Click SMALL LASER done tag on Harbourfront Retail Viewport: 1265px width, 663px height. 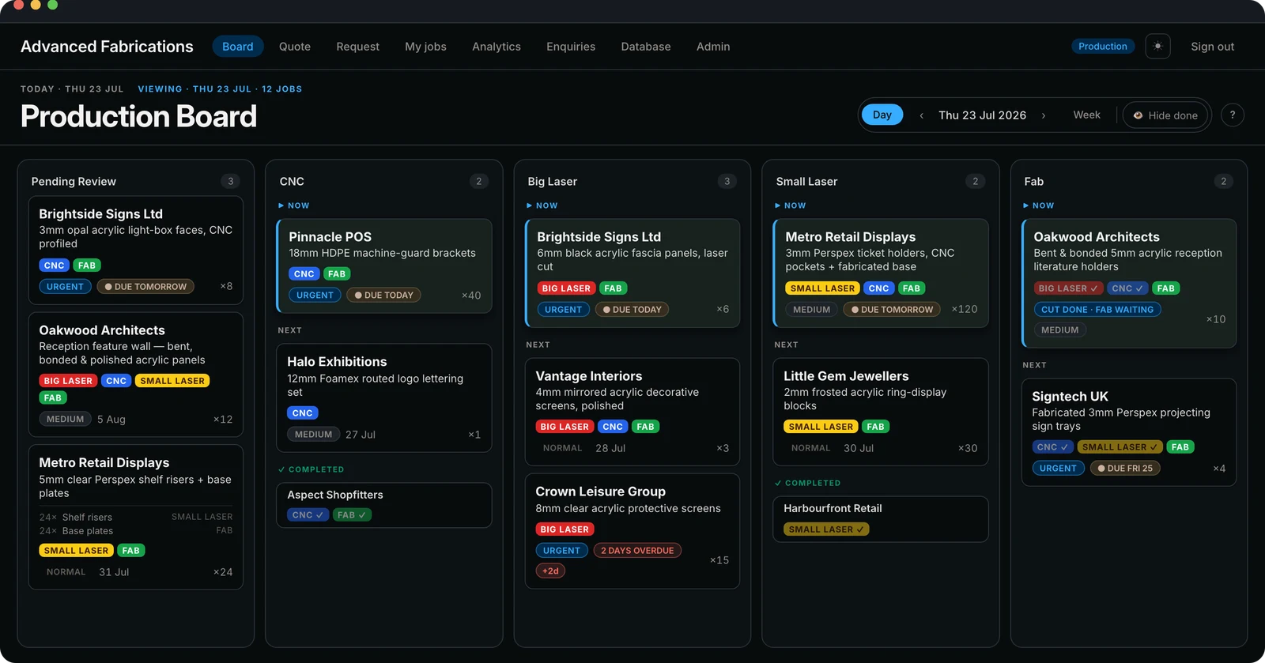[826, 529]
